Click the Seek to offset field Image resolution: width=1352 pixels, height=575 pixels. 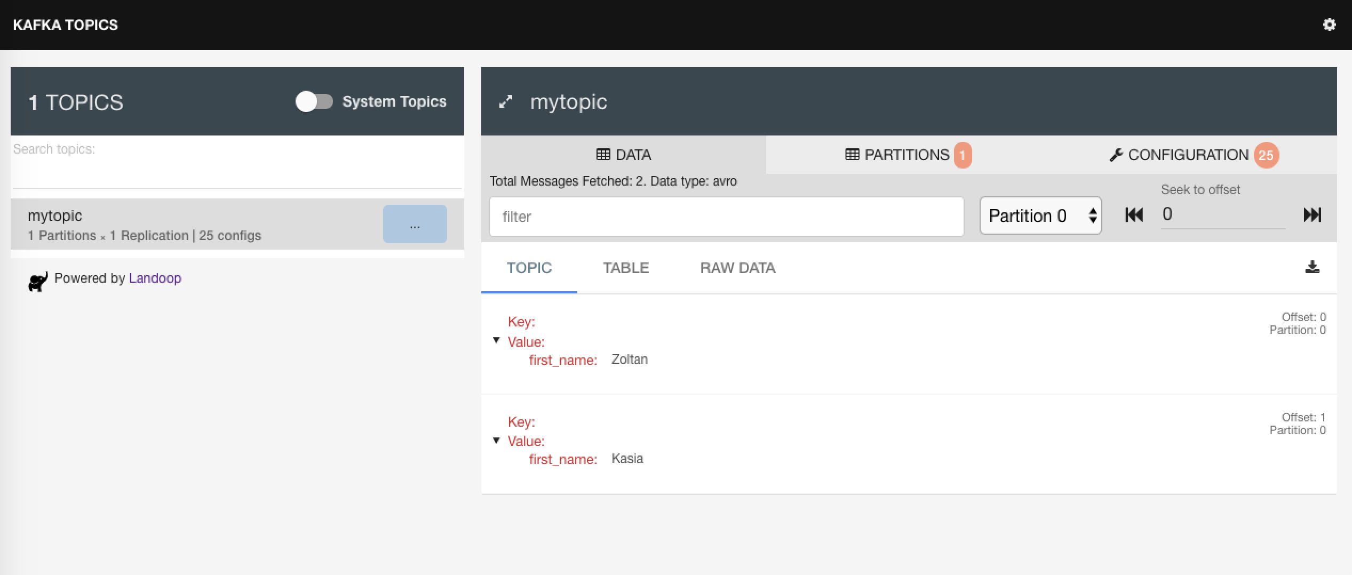coord(1222,214)
